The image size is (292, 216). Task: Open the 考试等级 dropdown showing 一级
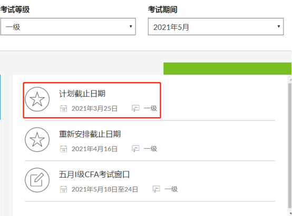(x=68, y=27)
